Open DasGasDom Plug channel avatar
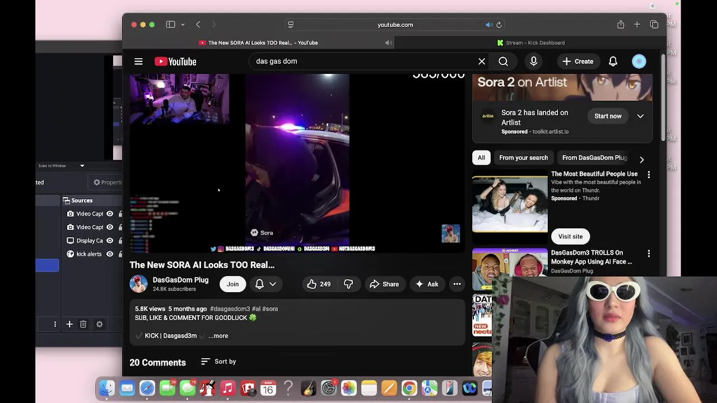Image resolution: width=717 pixels, height=403 pixels. pyautogui.click(x=138, y=284)
